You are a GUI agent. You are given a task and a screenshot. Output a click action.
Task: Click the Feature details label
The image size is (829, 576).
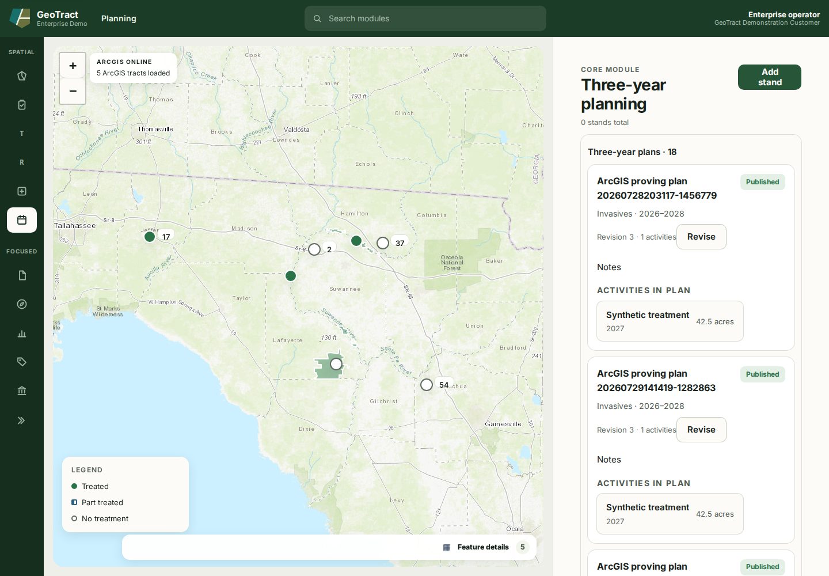(483, 547)
